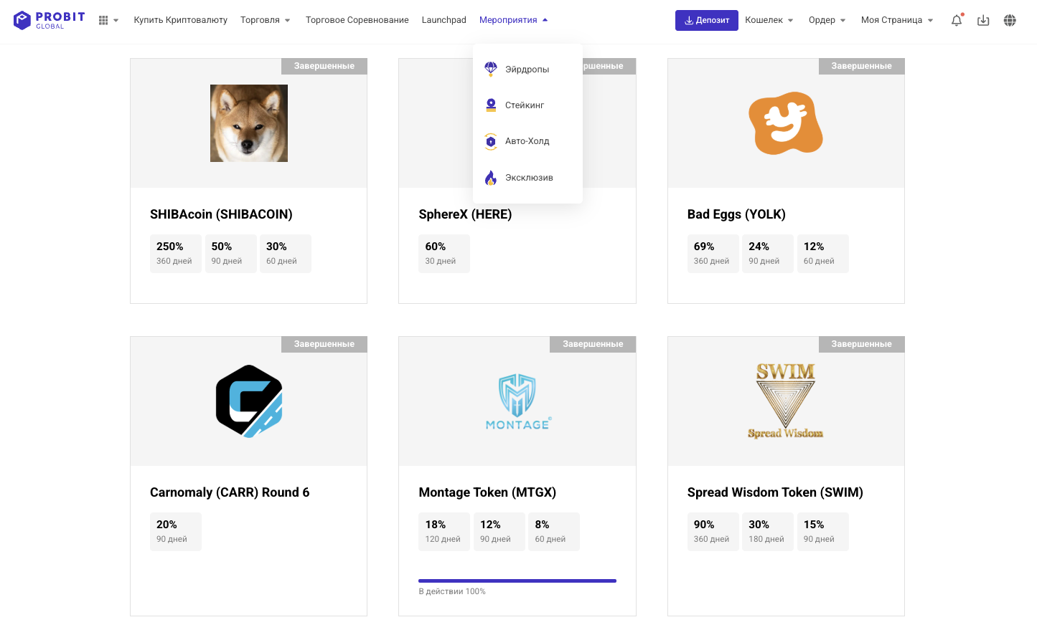
Task: Click the Montage Token progress bar
Action: point(517,581)
